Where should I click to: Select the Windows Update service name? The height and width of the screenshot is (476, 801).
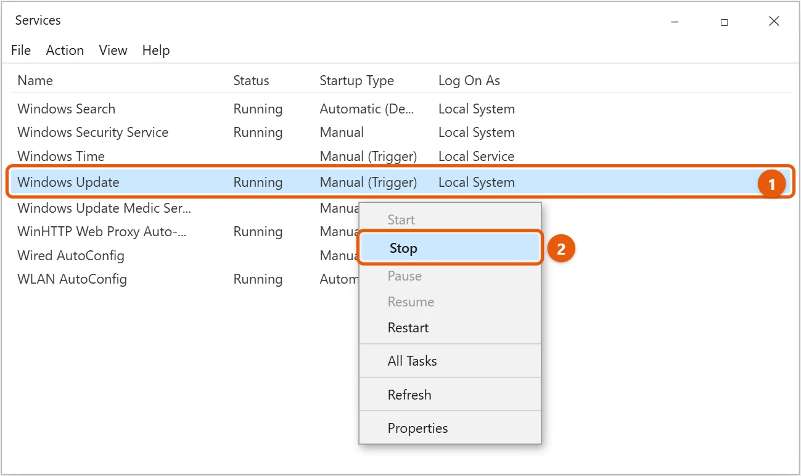68,183
